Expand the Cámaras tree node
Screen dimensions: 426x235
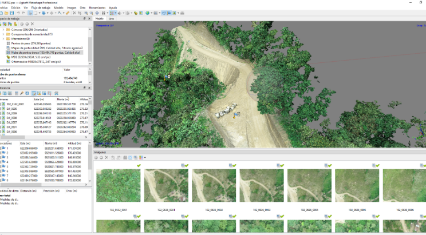tap(3, 29)
